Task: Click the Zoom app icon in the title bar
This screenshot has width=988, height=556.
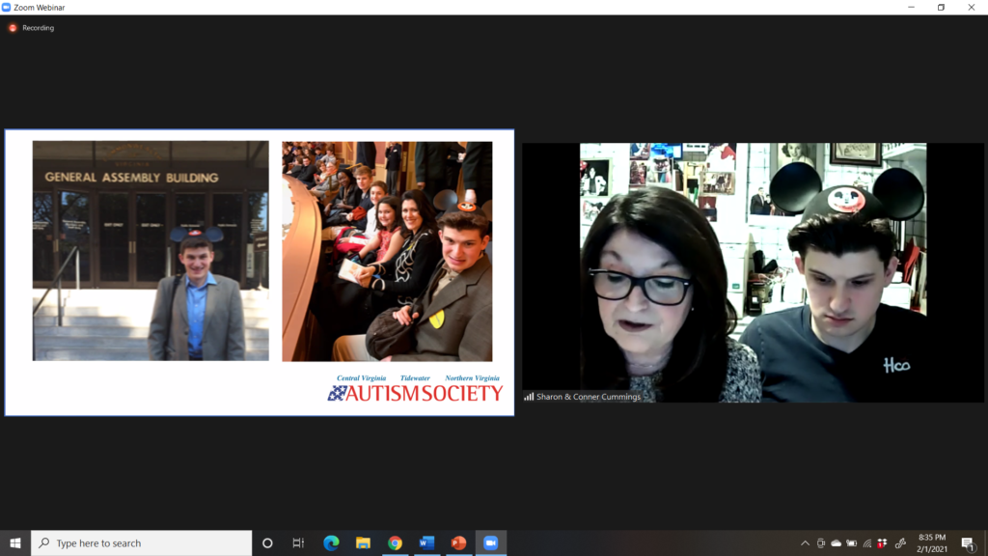Action: point(7,8)
